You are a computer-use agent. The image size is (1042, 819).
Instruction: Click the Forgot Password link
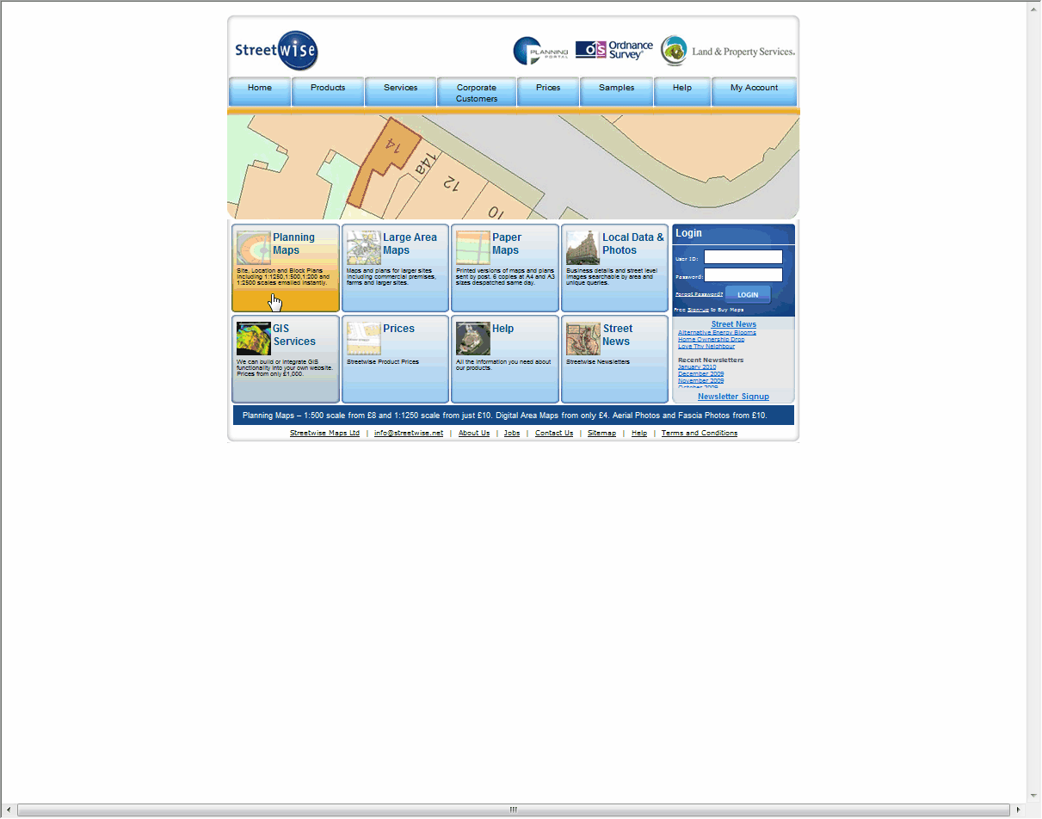tap(699, 294)
